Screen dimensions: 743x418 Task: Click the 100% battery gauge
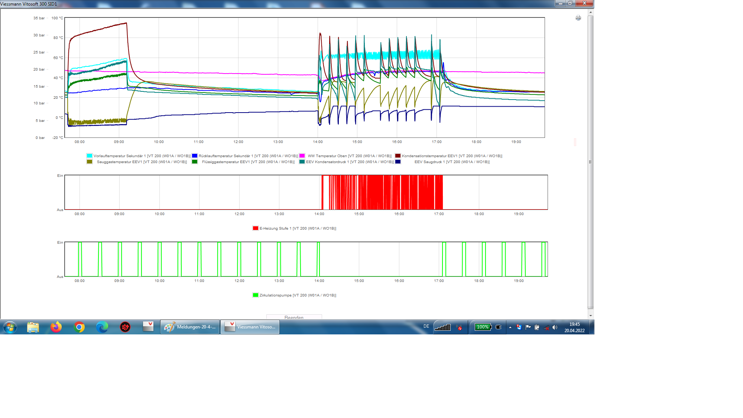483,327
